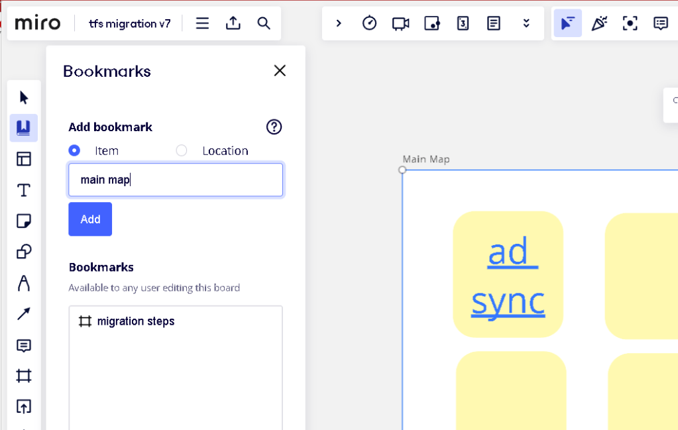This screenshot has width=678, height=430.
Task: Open the board title tfs migration v7
Action: pyautogui.click(x=130, y=23)
